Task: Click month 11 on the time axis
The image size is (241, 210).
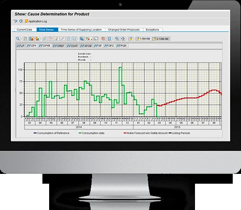Action: [x=116, y=123]
